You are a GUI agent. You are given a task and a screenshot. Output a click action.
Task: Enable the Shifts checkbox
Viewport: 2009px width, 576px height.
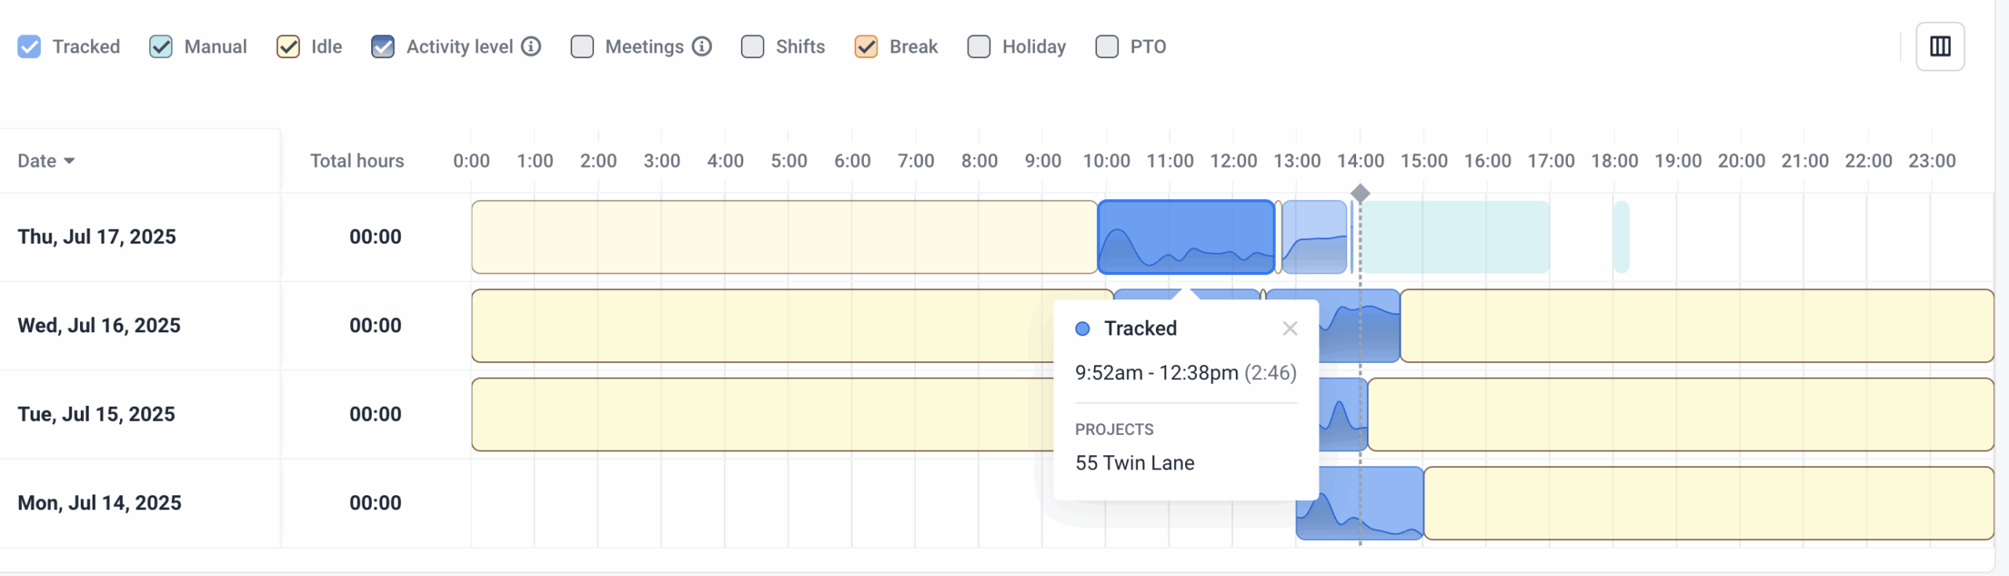coord(753,47)
